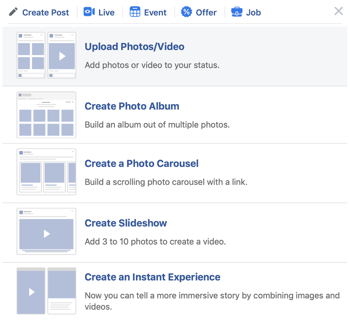Click the Live video camera icon
Image resolution: width=350 pixels, height=324 pixels.
pos(89,12)
